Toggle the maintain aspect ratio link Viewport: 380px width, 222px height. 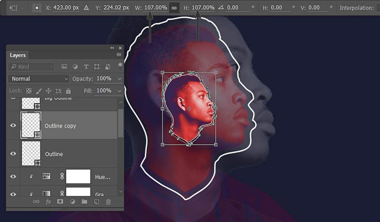[x=174, y=8]
